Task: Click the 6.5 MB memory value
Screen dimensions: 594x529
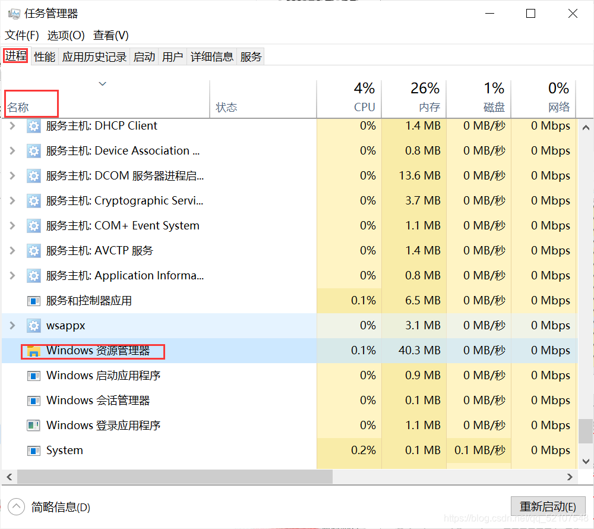Action: [x=423, y=301]
